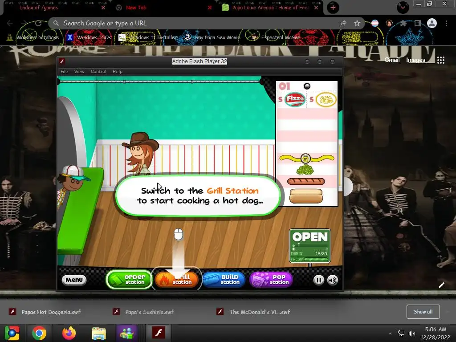456x342 pixels.
Task: Open the Start button on taskbar
Action: [12, 333]
